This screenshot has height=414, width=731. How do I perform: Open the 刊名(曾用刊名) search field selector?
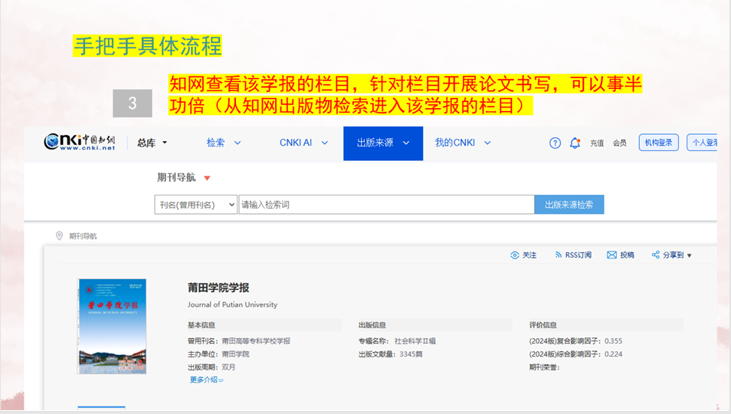pyautogui.click(x=195, y=205)
